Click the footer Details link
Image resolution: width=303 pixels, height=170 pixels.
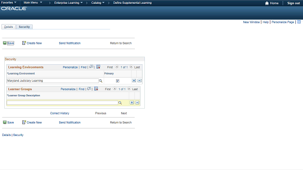coord(6,135)
